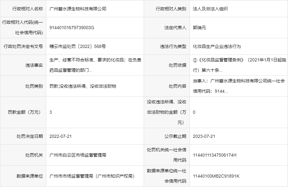Image resolution: width=288 pixels, height=187 pixels.
Task: Click legal representative name 郭瑞元
Action: [x=200, y=28]
